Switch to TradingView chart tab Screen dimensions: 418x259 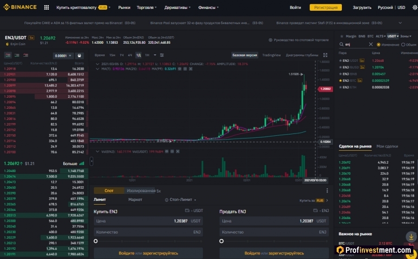[271, 55]
